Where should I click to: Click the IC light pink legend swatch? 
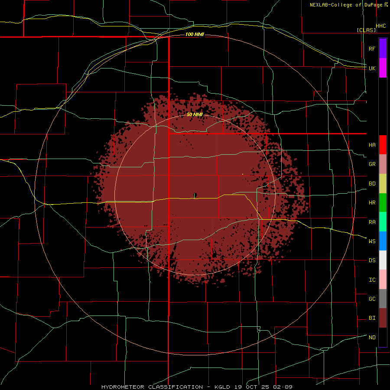pyautogui.click(x=383, y=279)
